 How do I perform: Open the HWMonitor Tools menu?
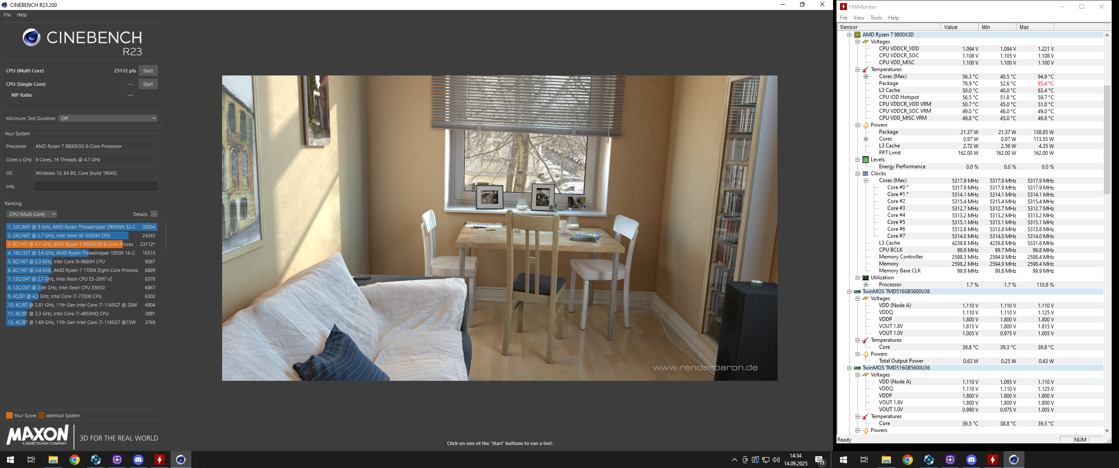click(876, 18)
